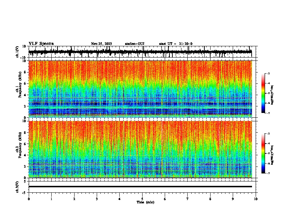Click the "-3" label atop ch.1 colorbar
Screen dimensions: 288x223
tap(268, 73)
